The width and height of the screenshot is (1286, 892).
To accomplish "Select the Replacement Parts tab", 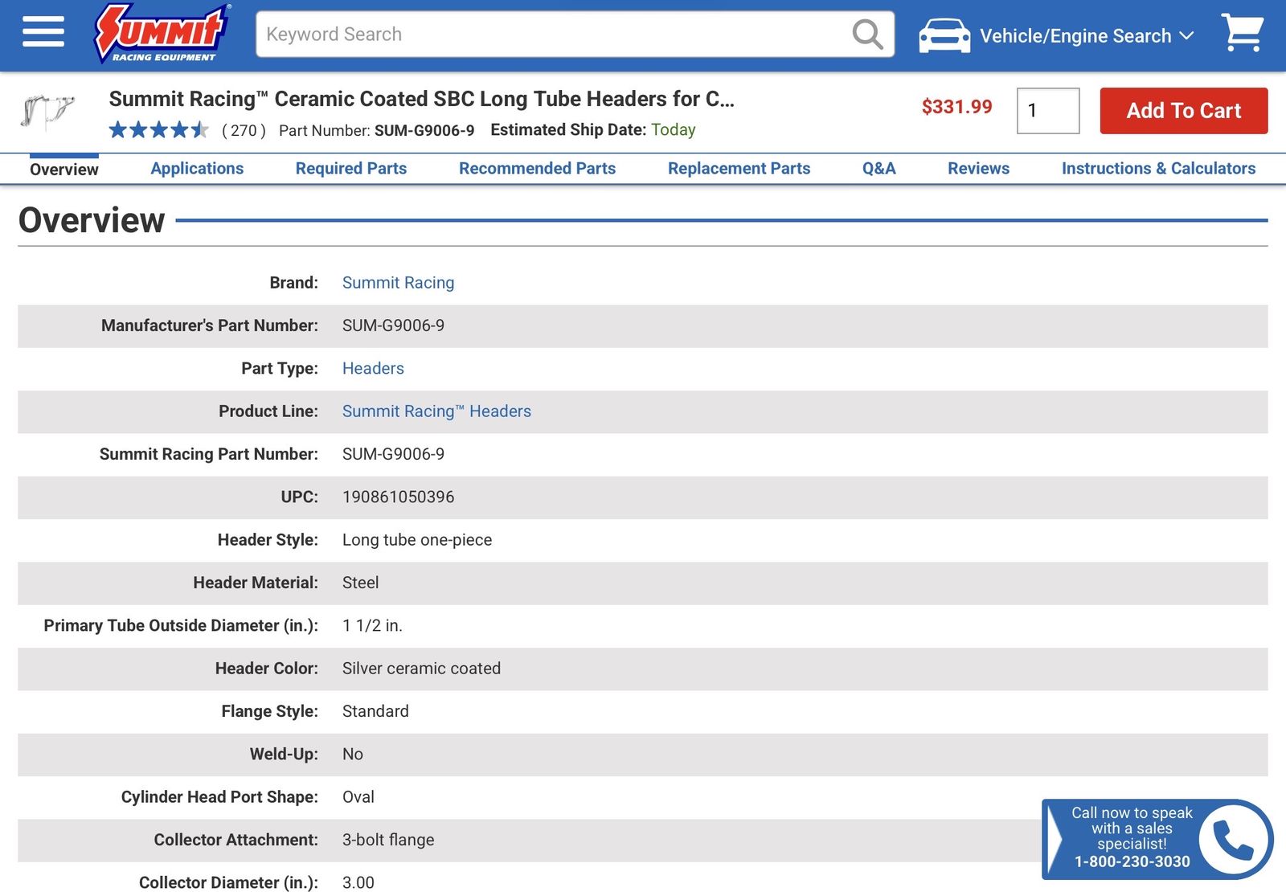I will click(739, 169).
